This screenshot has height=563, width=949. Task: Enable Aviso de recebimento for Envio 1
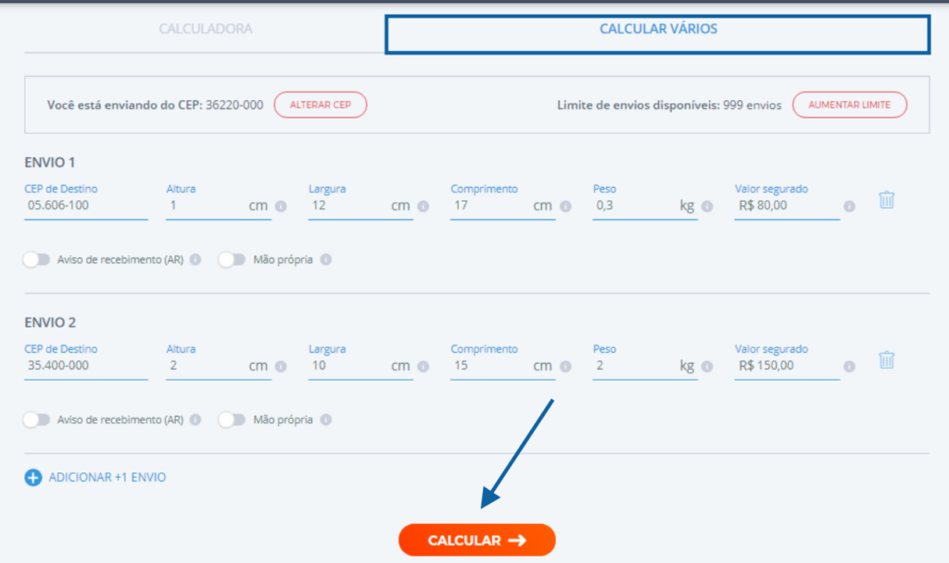[x=36, y=259]
